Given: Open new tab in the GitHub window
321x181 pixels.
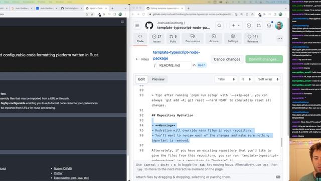Looking at the screenshot, I should click(189, 9).
